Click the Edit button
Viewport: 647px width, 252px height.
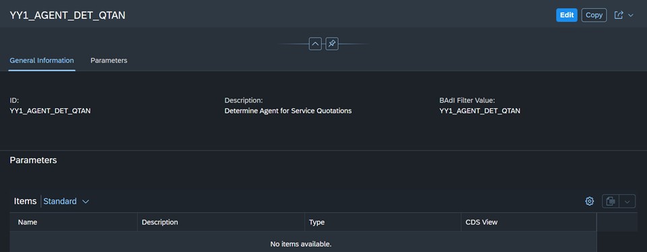[566, 15]
